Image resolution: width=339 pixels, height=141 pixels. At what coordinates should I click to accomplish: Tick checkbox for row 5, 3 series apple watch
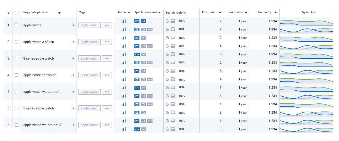point(17,108)
